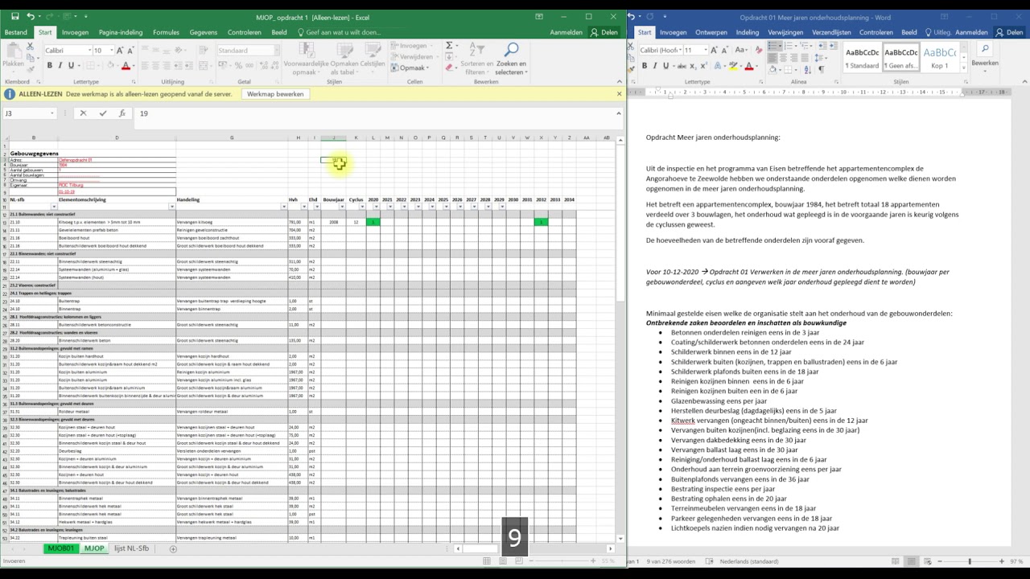Open Sorteren en filteren menu

pyautogui.click(x=477, y=60)
